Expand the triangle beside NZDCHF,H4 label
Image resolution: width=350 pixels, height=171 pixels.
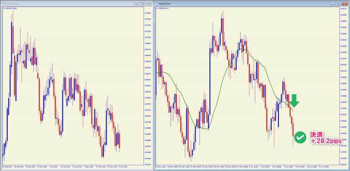coord(157,9)
